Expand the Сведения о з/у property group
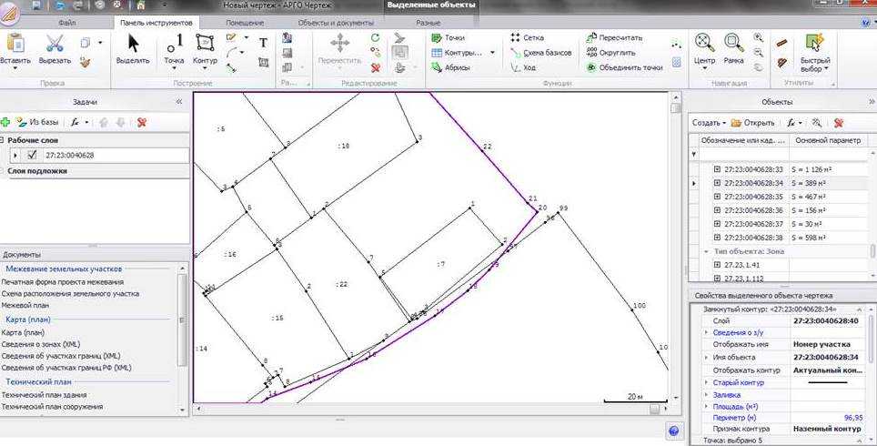 (x=707, y=333)
